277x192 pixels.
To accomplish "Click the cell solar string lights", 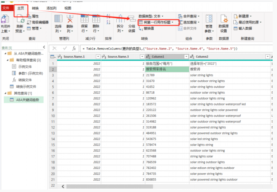I will tap(230, 75).
